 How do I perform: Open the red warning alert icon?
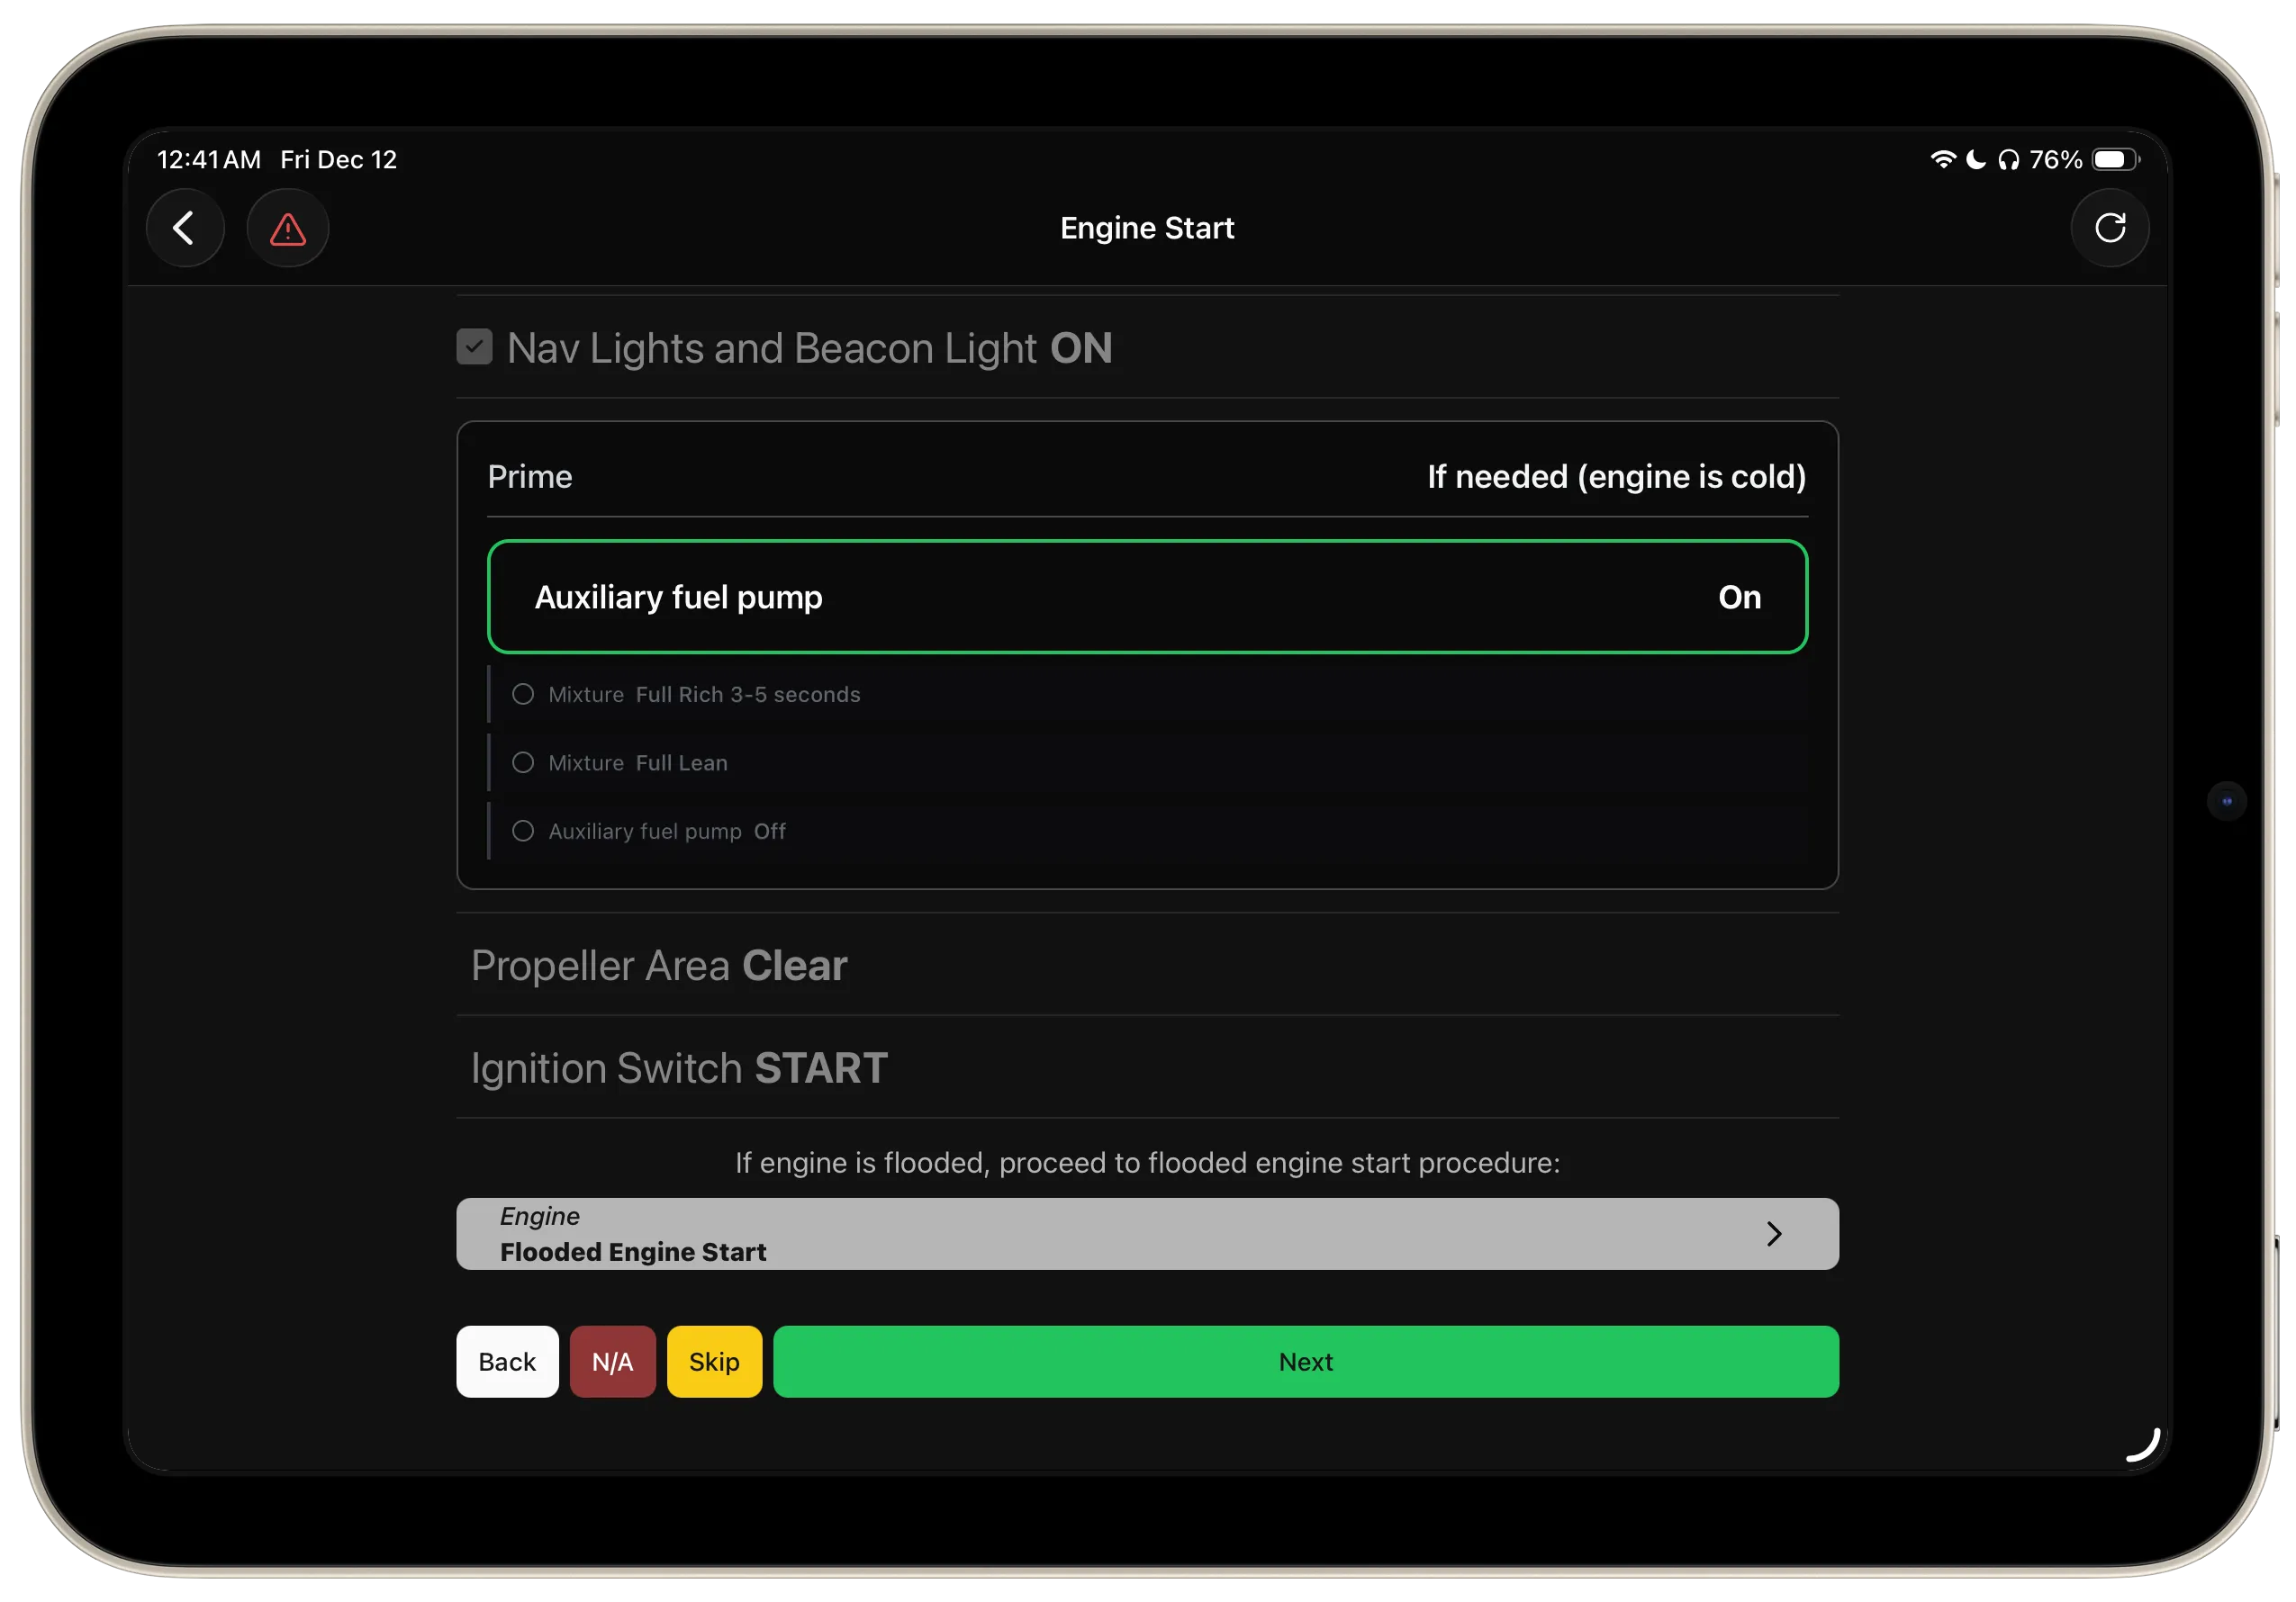(287, 228)
